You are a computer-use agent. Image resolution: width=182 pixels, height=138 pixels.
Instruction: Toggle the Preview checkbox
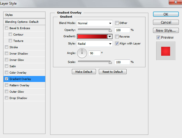[158, 37]
